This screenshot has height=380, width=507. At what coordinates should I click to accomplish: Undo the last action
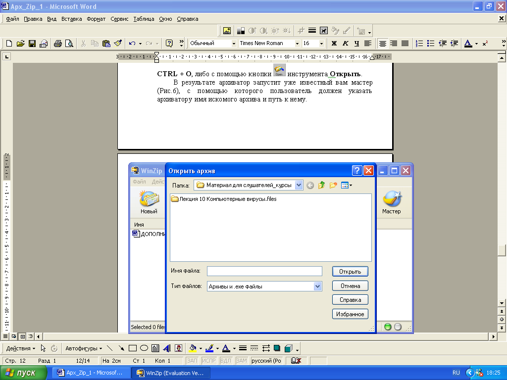click(132, 44)
